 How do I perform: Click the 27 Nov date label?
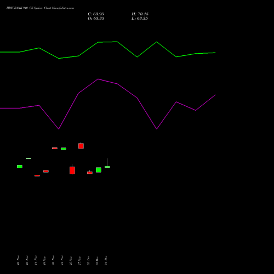pos(79,260)
